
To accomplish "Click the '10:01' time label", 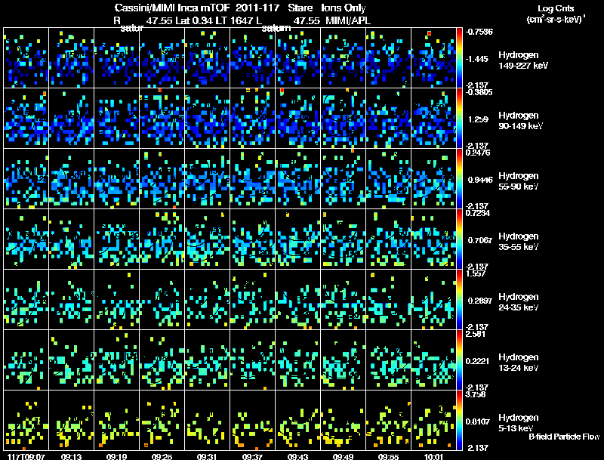I will point(433,456).
